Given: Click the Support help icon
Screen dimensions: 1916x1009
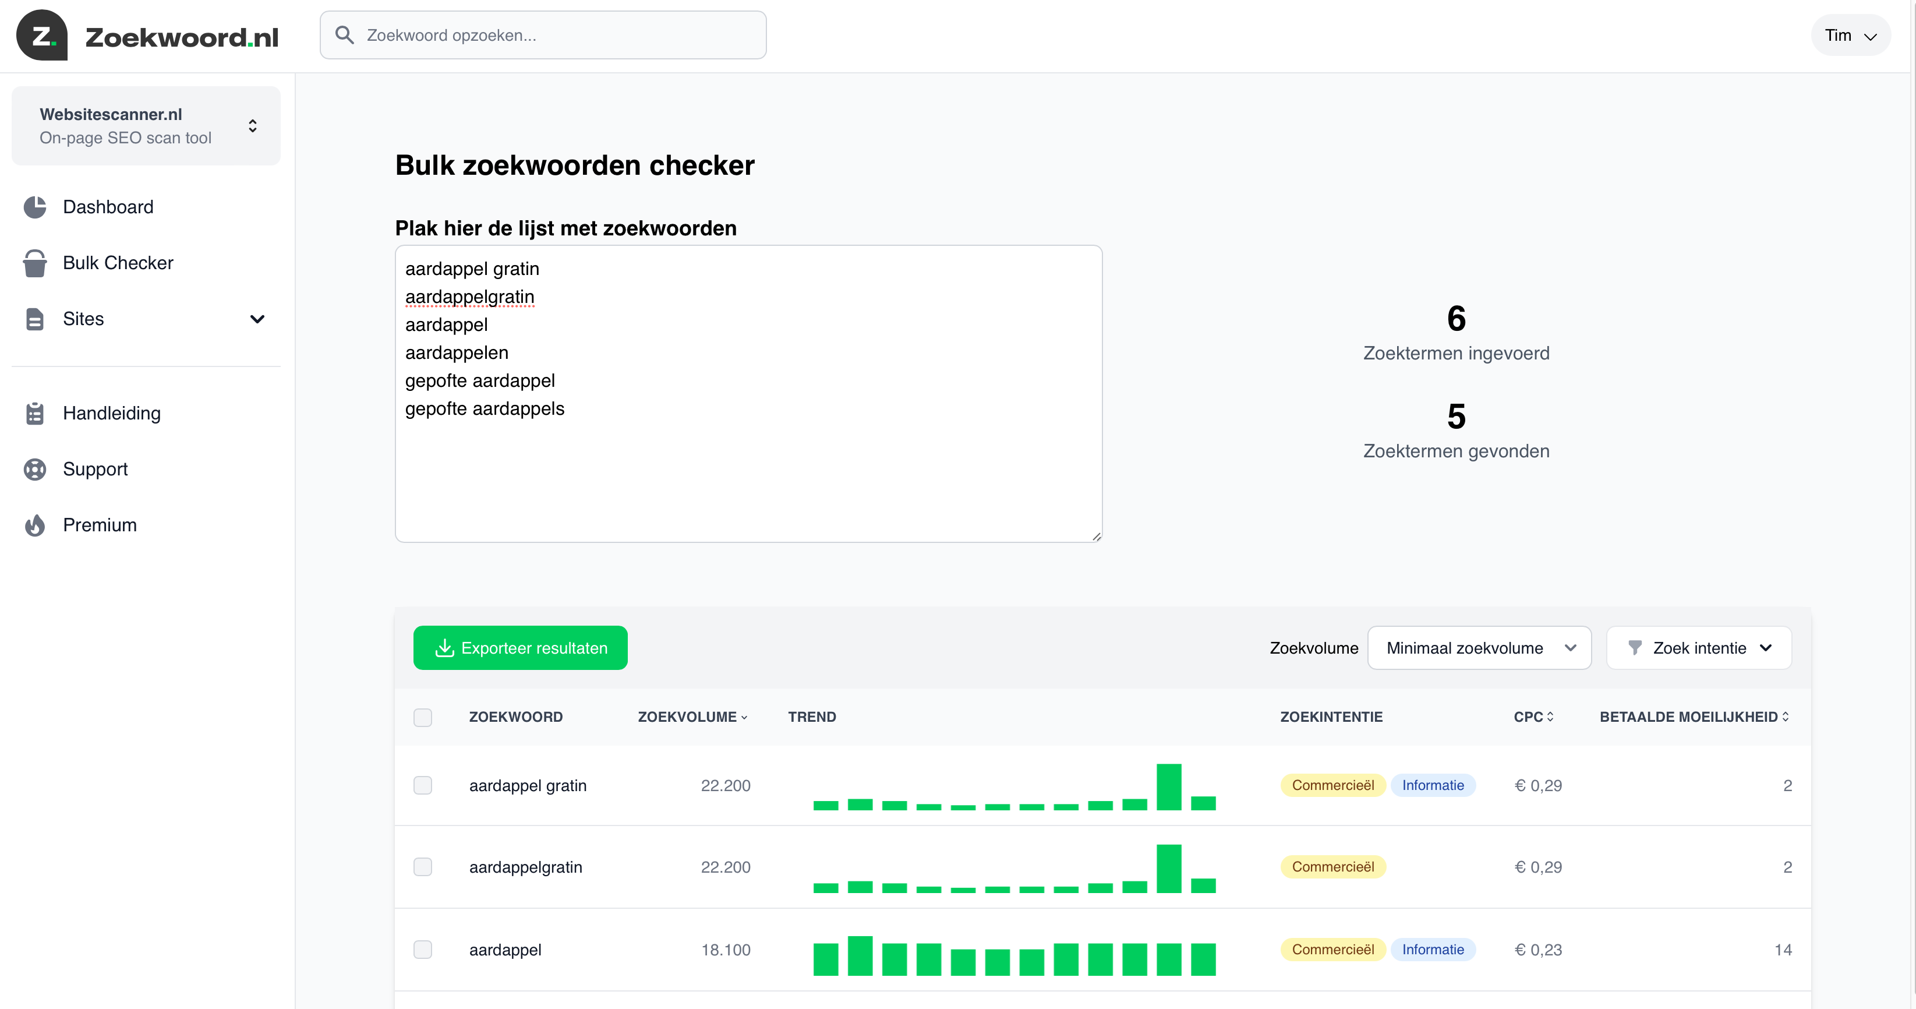Looking at the screenshot, I should click(35, 469).
